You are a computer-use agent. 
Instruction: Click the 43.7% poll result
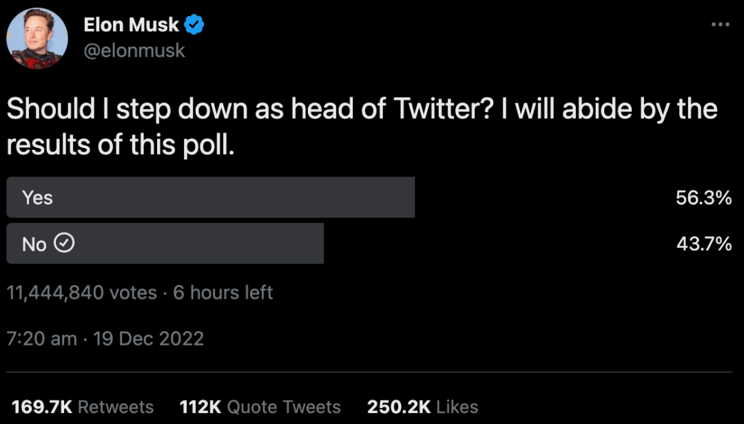(x=703, y=243)
